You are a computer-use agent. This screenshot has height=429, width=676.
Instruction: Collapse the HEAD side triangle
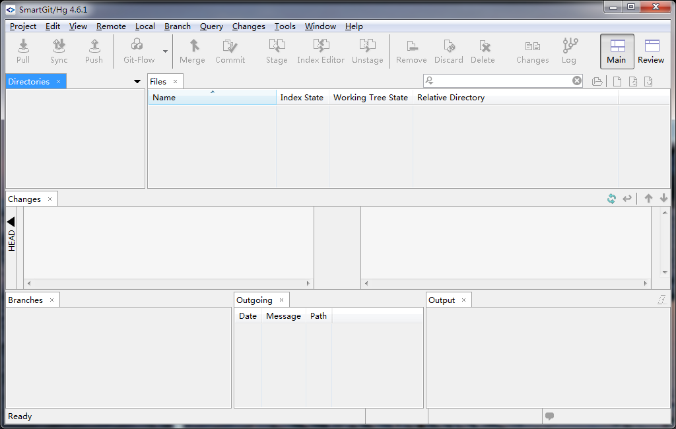(x=11, y=222)
